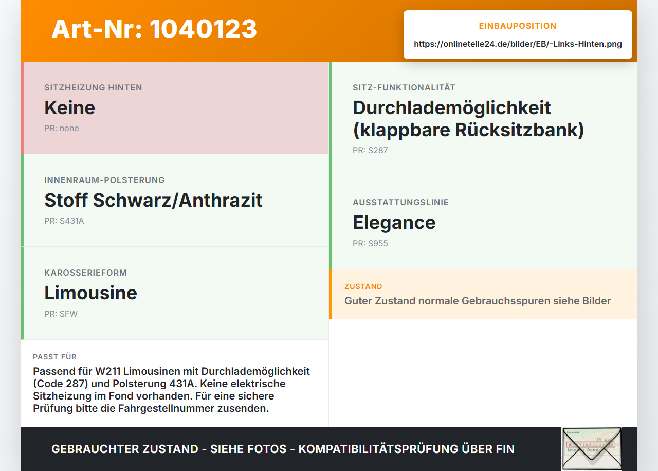This screenshot has height=471, width=658.
Task: Click the SITZHEIZUNG HINTEN label
Action: pyautogui.click(x=93, y=87)
